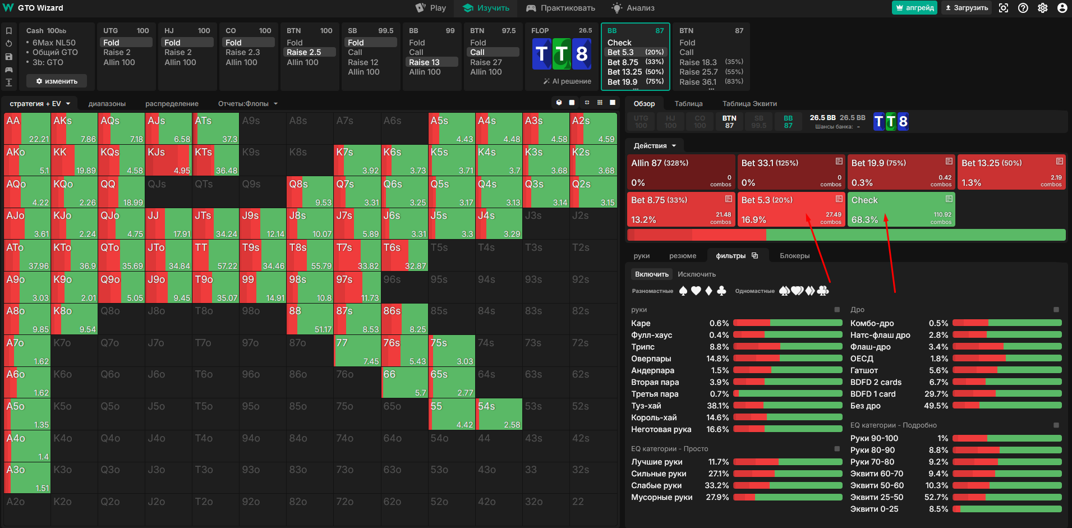Toggle the square beside Дро header
Viewport: 1072px width, 528px height.
(x=1056, y=310)
